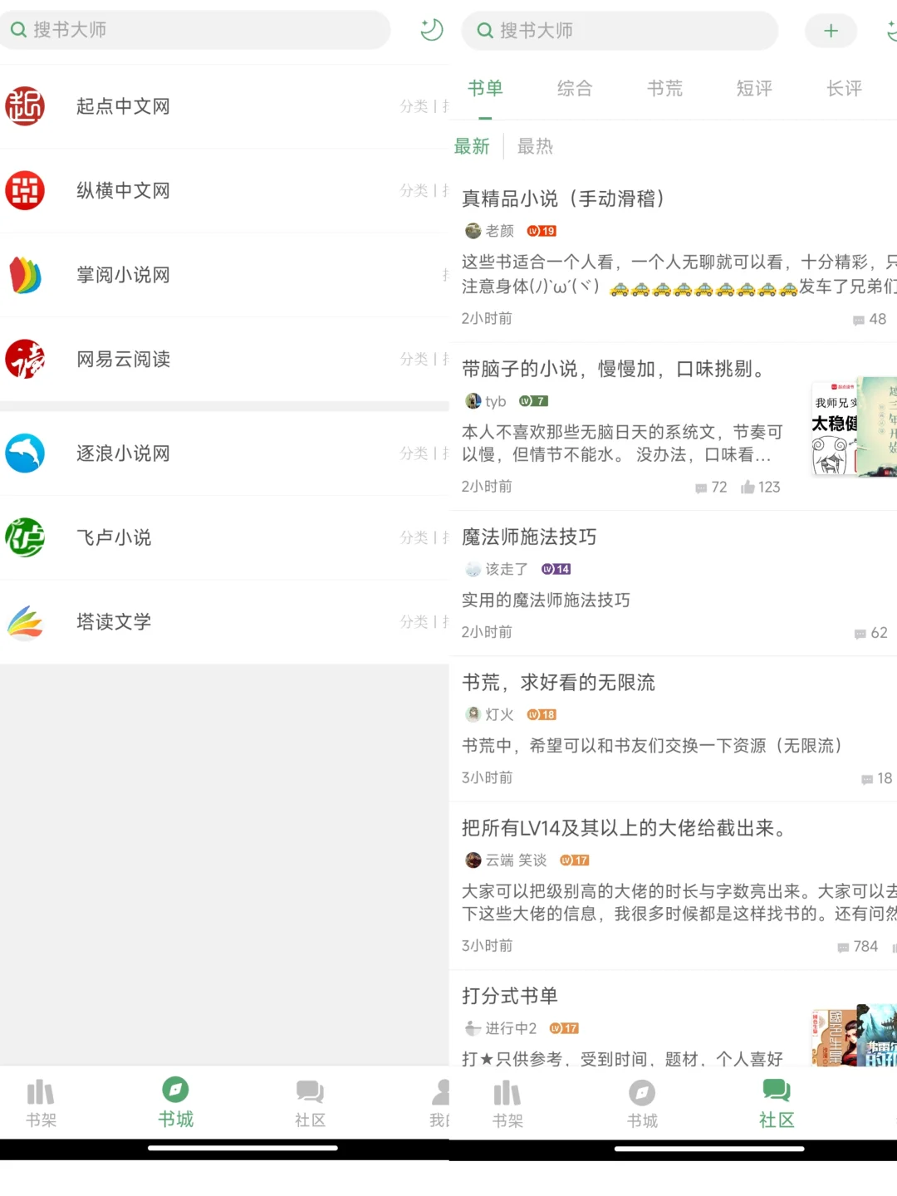Tap the green plus button to create post

[831, 31]
